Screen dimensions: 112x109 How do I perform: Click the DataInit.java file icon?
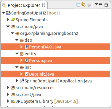(x=26, y=74)
